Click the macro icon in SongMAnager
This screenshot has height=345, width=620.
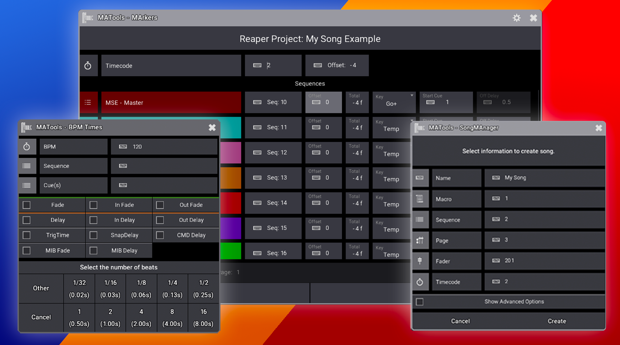click(420, 199)
